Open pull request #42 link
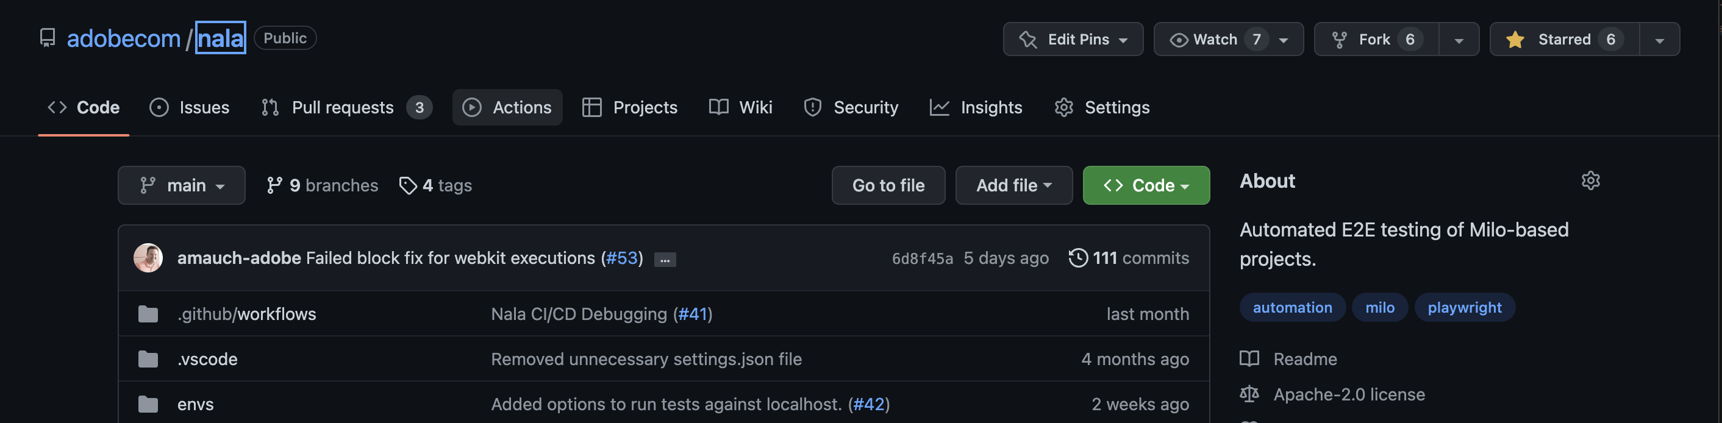The height and width of the screenshot is (423, 1722). [x=869, y=404]
